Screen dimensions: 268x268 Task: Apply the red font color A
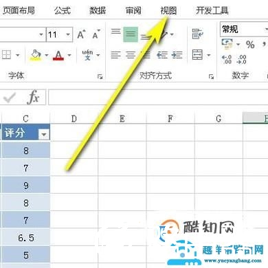(58, 55)
